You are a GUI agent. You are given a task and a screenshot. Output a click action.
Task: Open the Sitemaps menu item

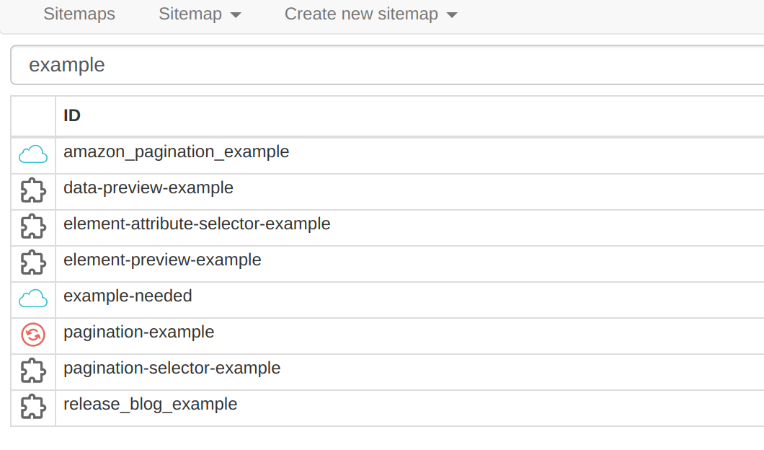[x=79, y=14]
